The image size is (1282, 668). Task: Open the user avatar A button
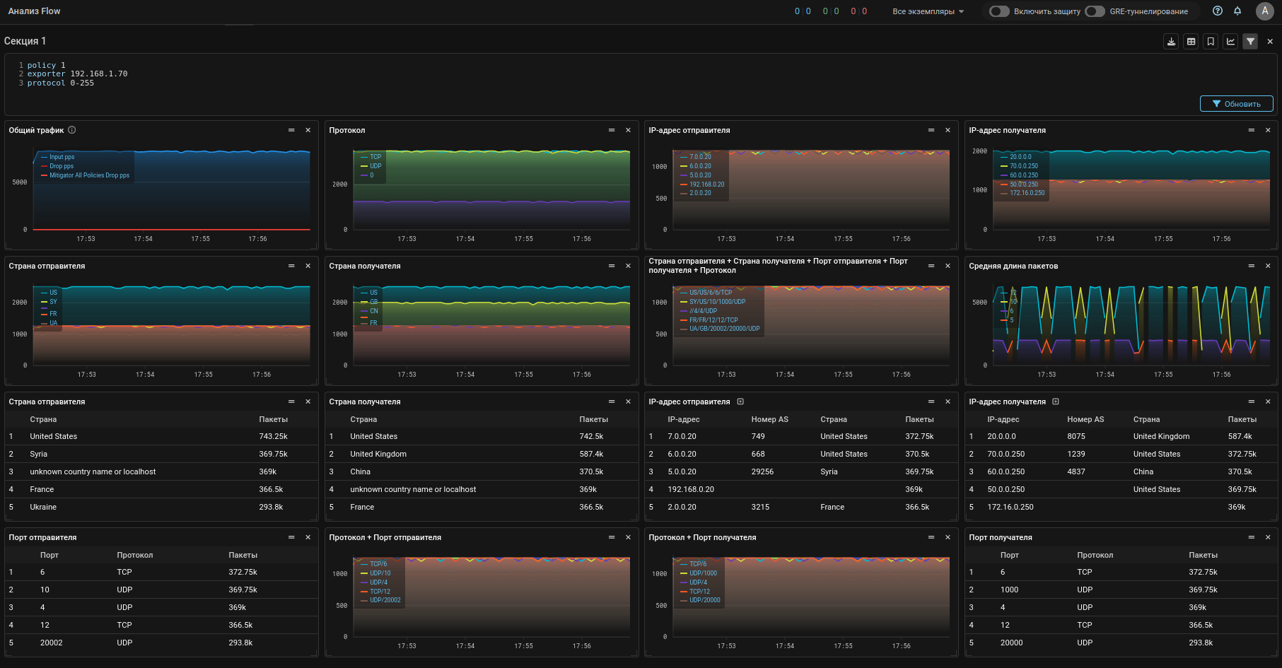1264,11
